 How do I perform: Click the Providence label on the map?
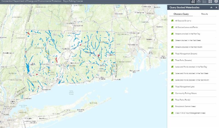point(132,45)
